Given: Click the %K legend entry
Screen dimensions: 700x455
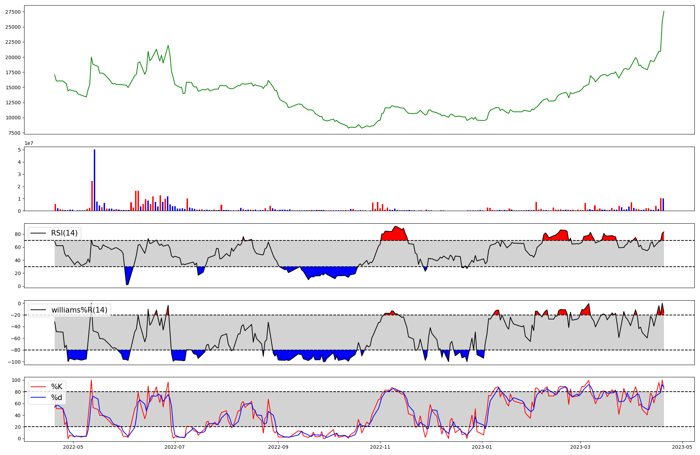Looking at the screenshot, I should (x=57, y=387).
